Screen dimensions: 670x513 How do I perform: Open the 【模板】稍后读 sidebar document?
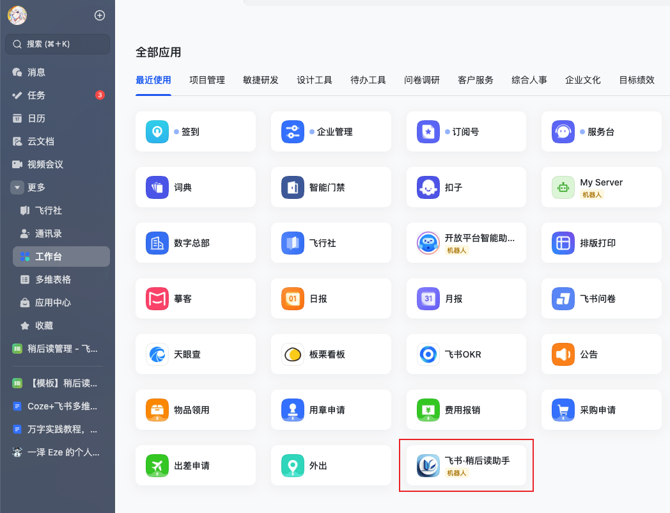click(58, 383)
